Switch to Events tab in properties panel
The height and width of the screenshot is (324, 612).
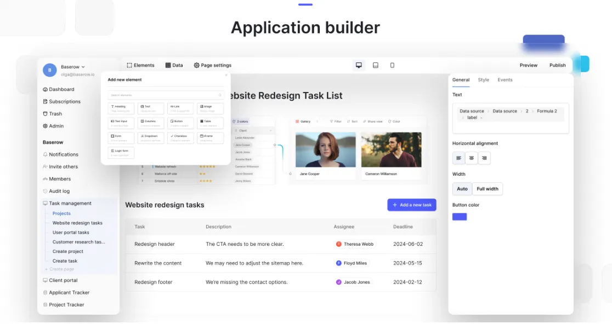tap(505, 80)
